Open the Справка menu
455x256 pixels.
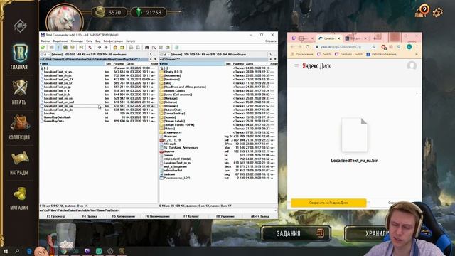pyautogui.click(x=271, y=41)
